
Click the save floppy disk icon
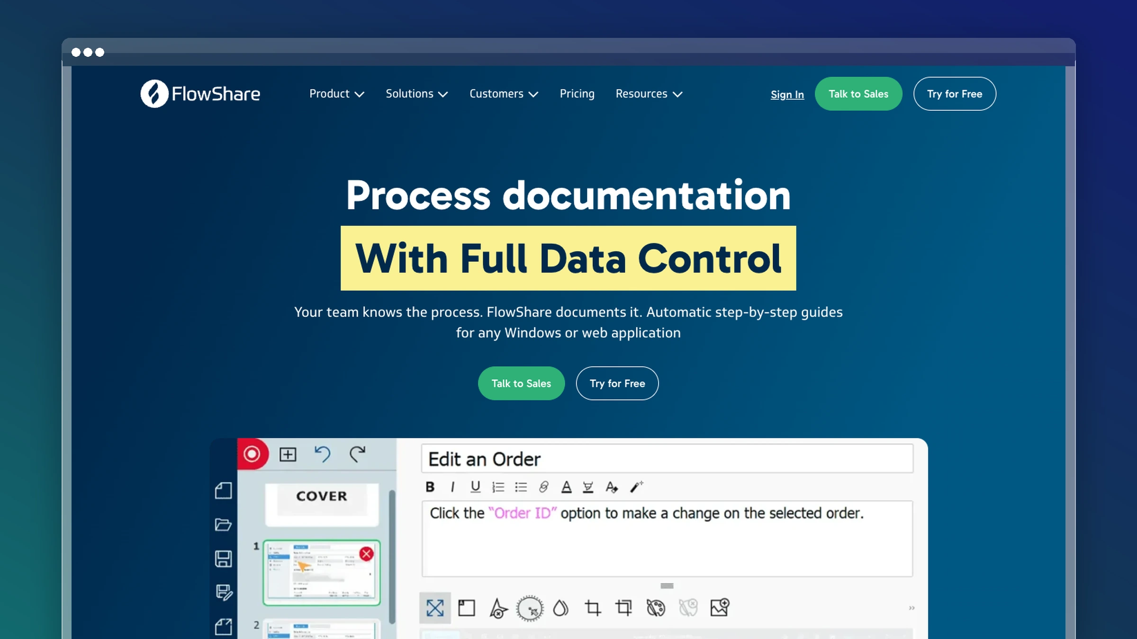pyautogui.click(x=223, y=559)
